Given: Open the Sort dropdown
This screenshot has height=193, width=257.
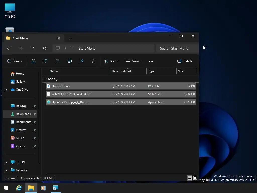Looking at the screenshot, I should click(x=112, y=61).
